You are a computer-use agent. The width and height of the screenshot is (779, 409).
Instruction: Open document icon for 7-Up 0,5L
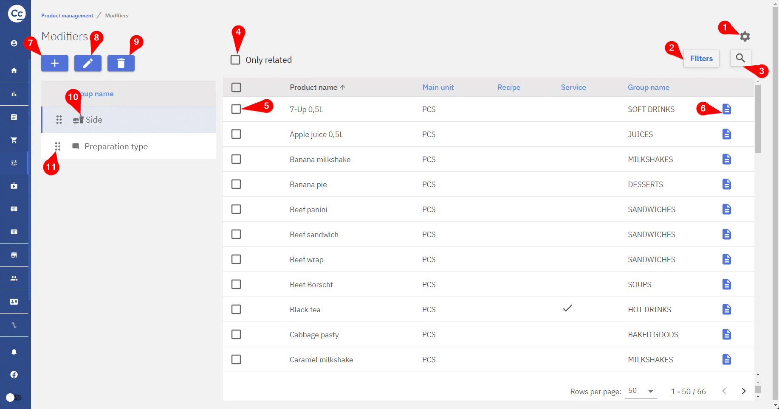(726, 109)
